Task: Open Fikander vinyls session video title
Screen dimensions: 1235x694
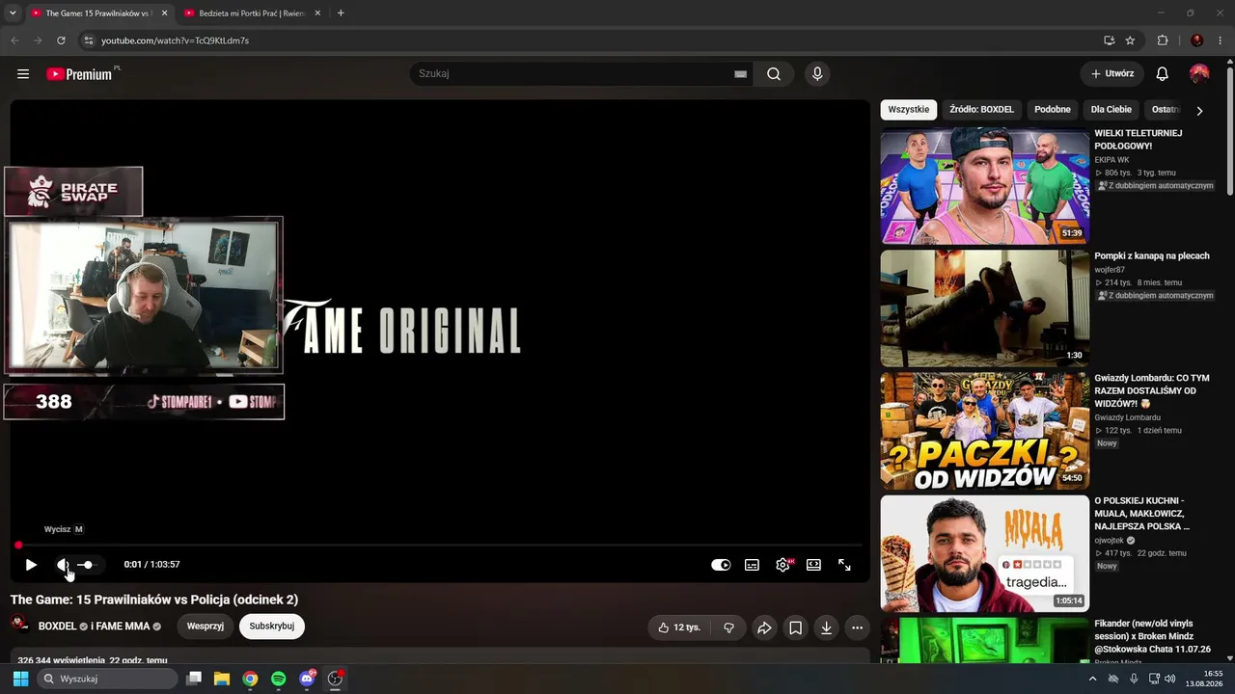Action: click(1153, 637)
